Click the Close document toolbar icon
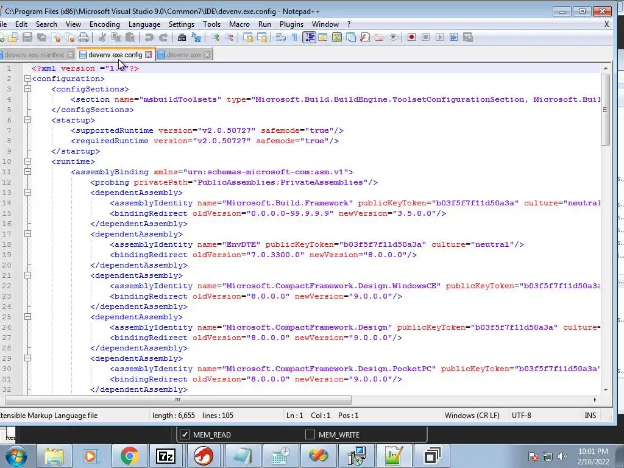 [x=56, y=37]
